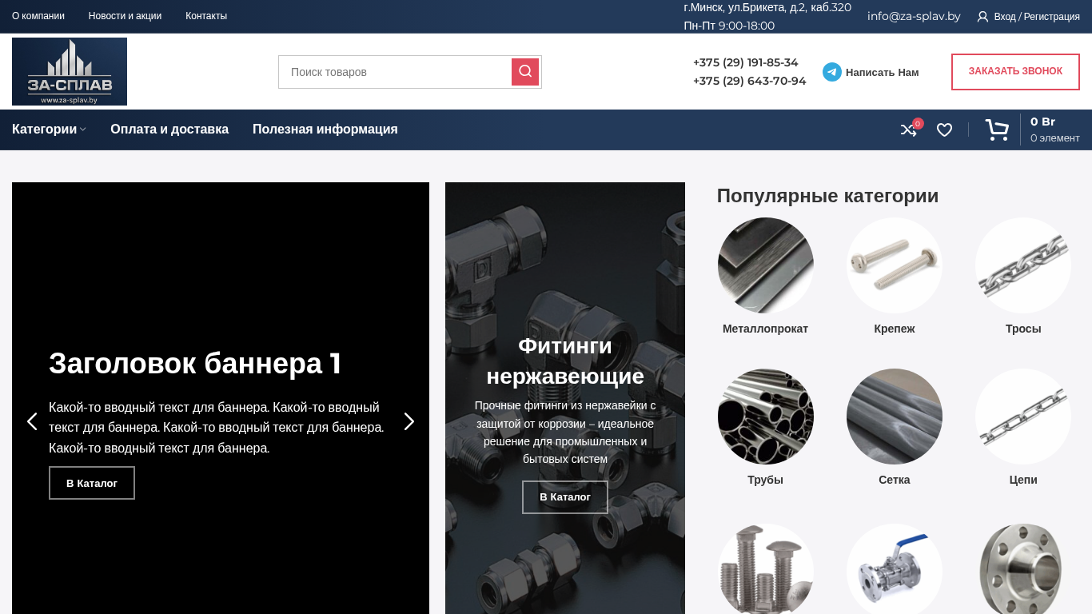Click В Каталог button on first banner
Image resolution: width=1092 pixels, height=614 pixels.
(92, 483)
